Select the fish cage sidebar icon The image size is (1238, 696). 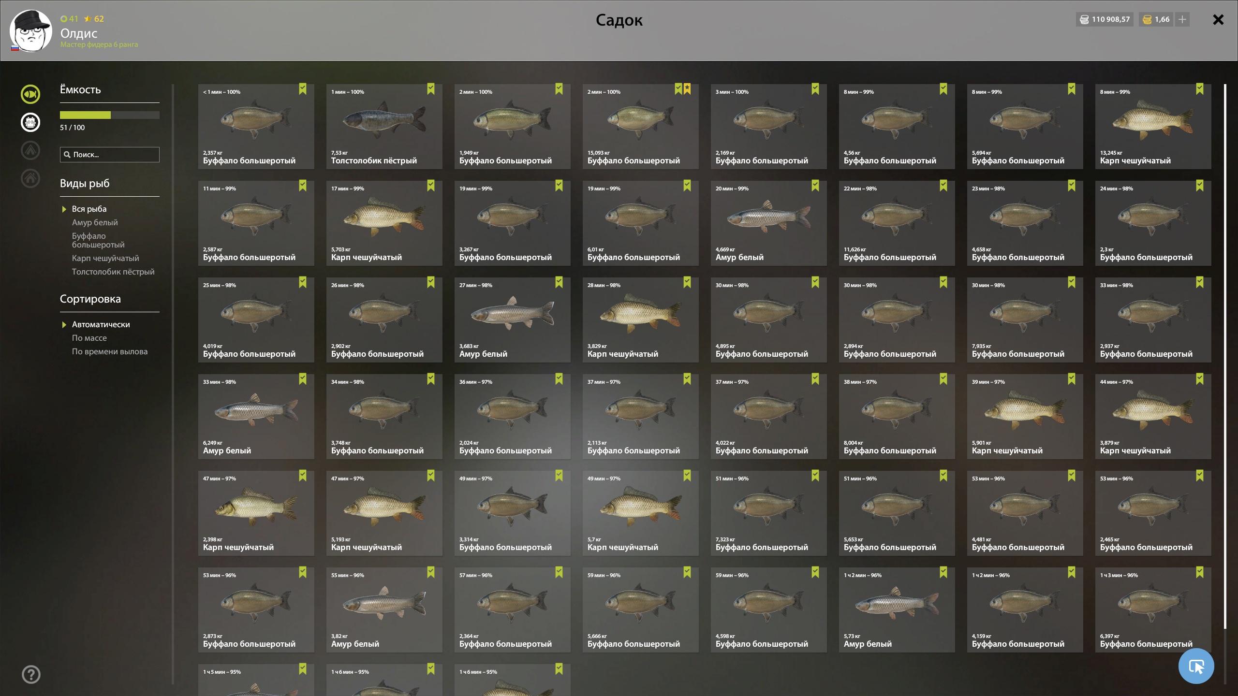coord(30,122)
